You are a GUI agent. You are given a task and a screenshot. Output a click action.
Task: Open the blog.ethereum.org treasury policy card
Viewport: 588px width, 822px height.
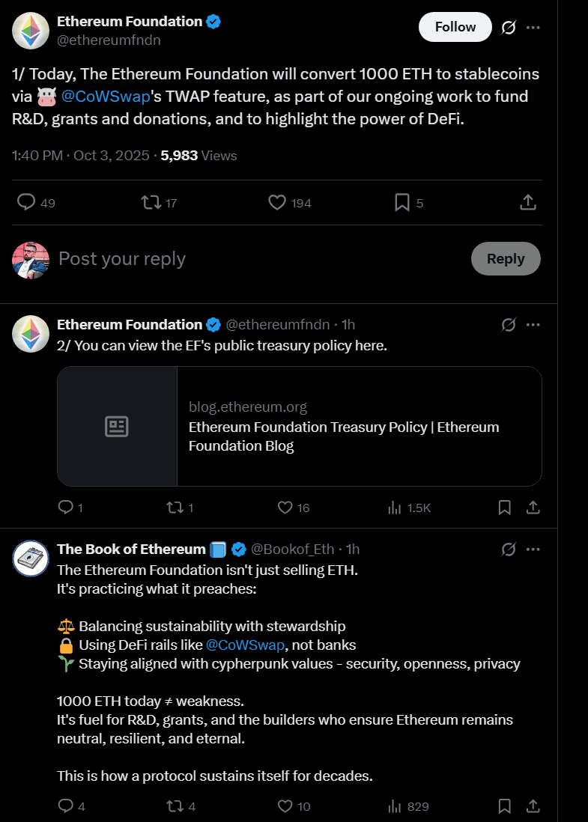300,426
